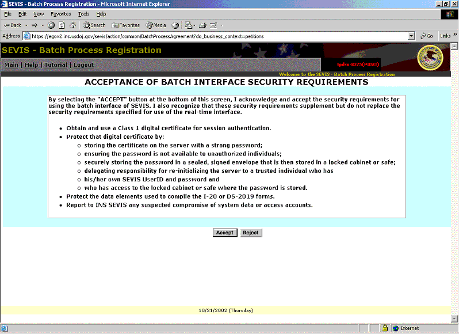
Task: Print the page with printer icon
Action: 202,25
